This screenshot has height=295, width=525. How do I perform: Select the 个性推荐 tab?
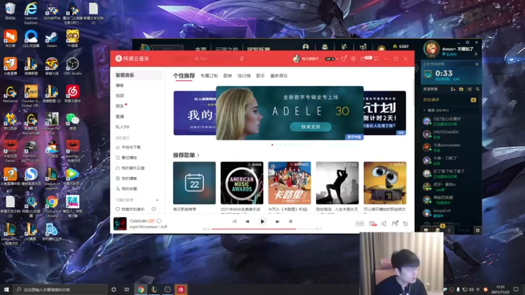(x=184, y=76)
